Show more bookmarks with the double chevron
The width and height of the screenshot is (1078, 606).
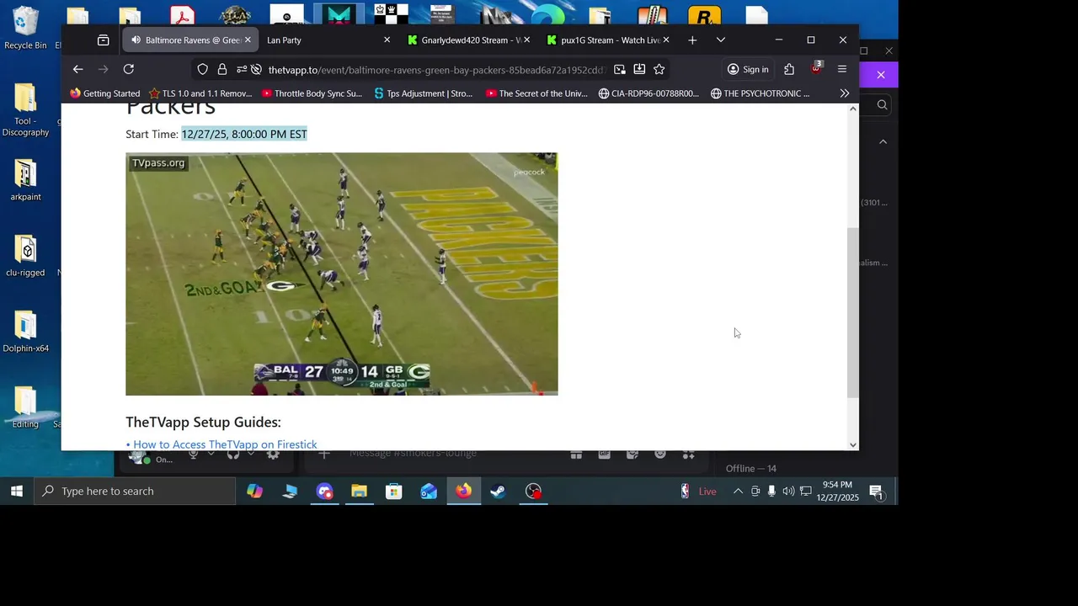(x=844, y=93)
